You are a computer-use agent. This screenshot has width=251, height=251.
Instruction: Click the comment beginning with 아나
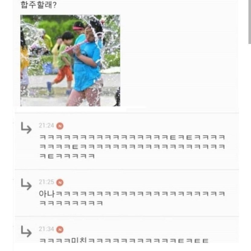[132, 198]
